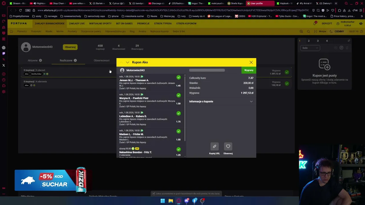Image resolution: width=365 pixels, height=205 pixels.
Task: Open the Opera menu logo
Action: 4,3
